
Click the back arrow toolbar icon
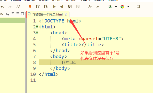pos(2,7)
